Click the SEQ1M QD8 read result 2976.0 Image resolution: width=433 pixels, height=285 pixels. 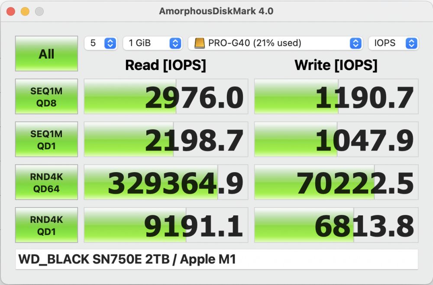point(166,96)
